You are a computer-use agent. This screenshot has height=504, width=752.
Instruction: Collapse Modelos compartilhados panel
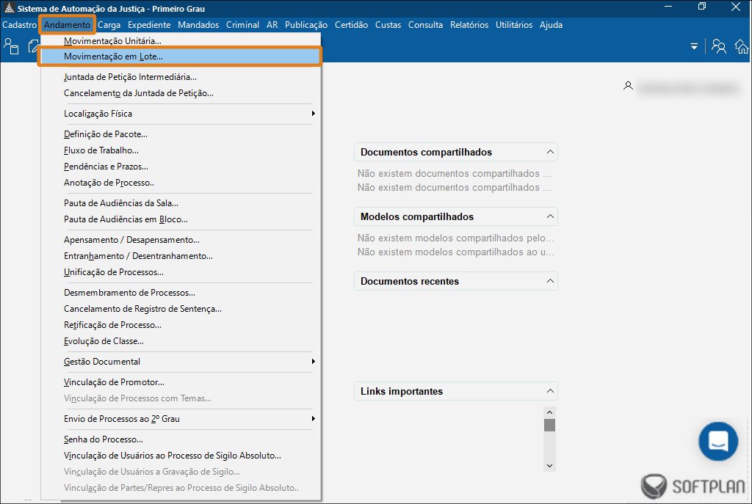(x=550, y=216)
